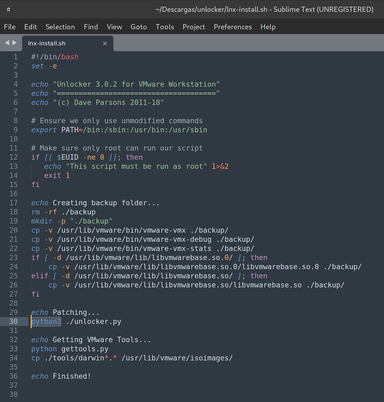Click 'then' on line 23
The width and height of the screenshot is (384, 402).
[x=259, y=257]
